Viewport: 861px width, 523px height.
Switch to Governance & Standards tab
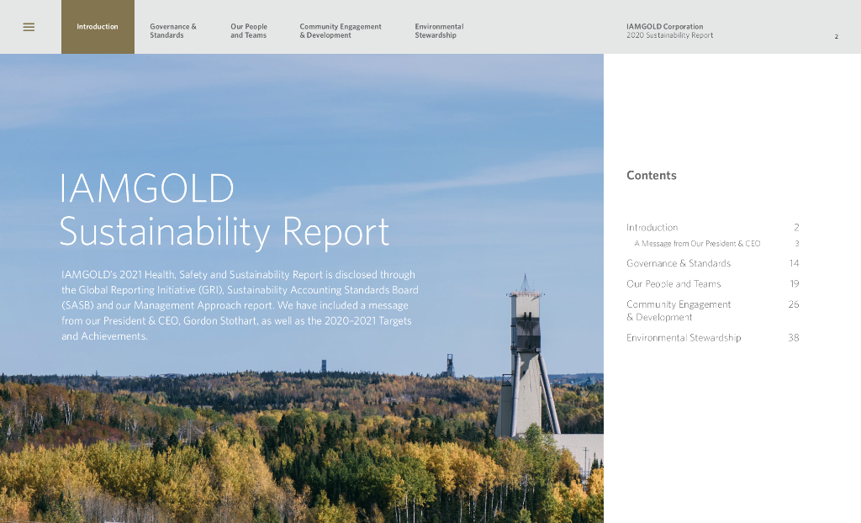[173, 31]
